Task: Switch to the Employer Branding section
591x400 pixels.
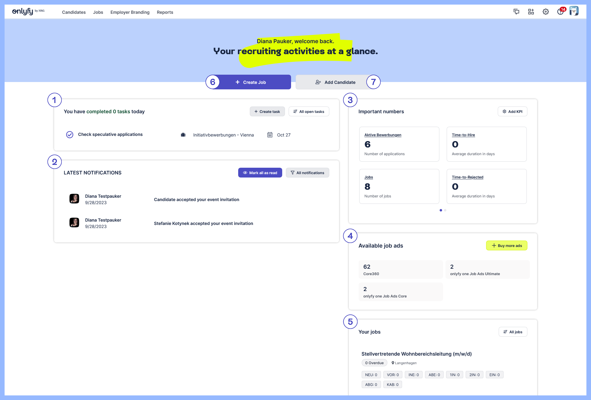Action: (x=130, y=12)
